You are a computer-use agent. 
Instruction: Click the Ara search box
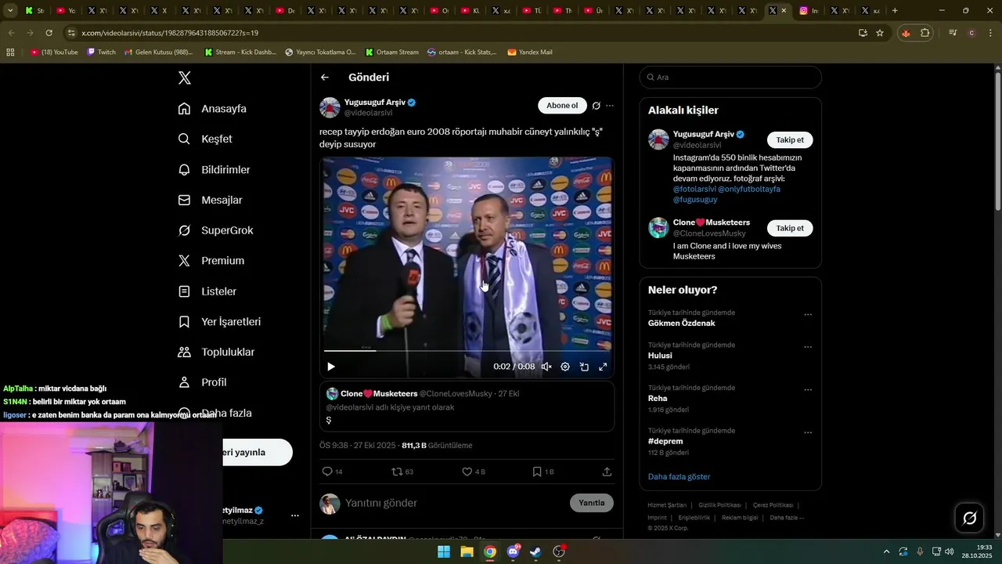tap(730, 78)
